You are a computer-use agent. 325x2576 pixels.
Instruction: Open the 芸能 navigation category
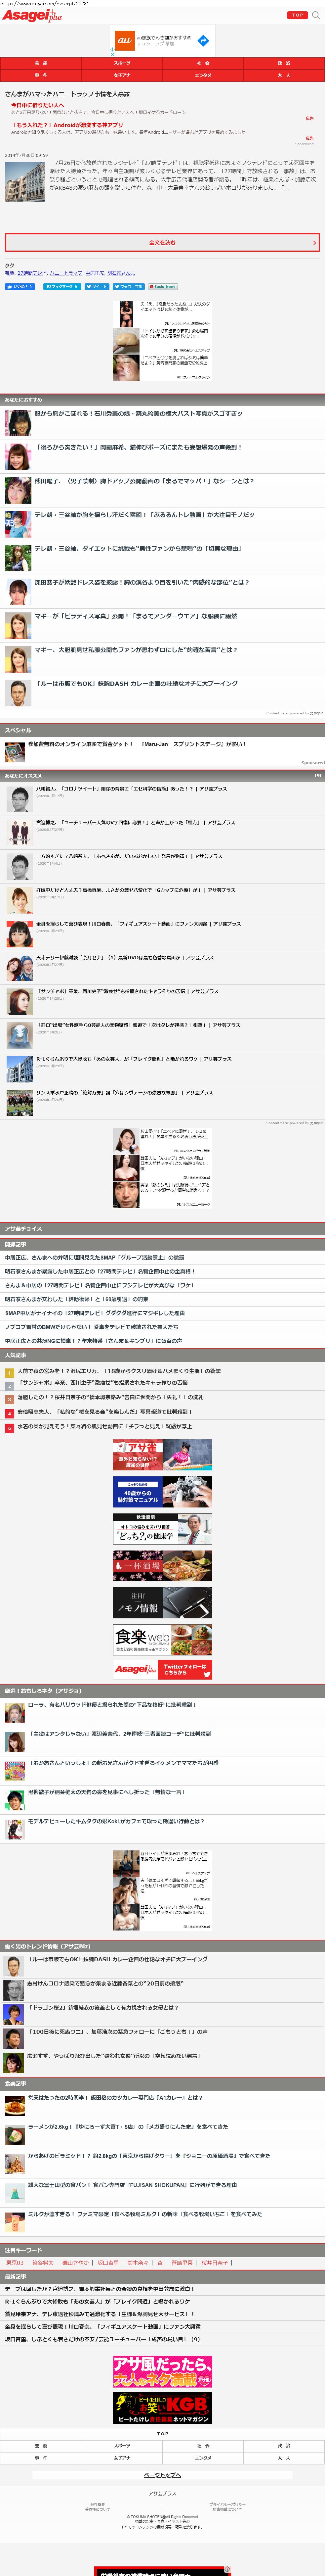point(41,63)
